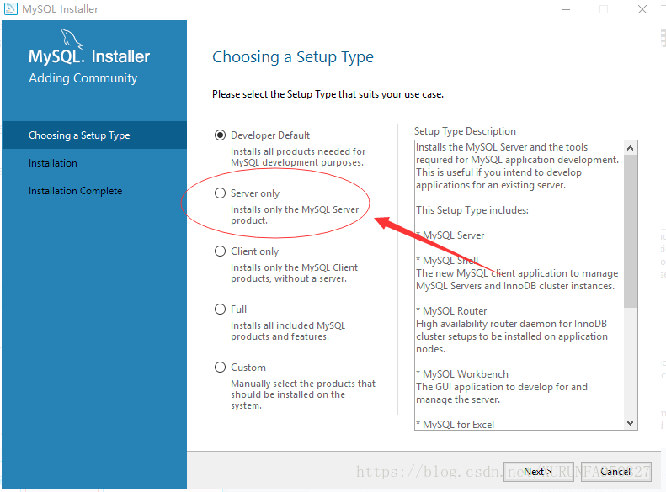This screenshot has width=666, height=492.
Task: Click 'Installs all products needed' description text
Action: 298,157
